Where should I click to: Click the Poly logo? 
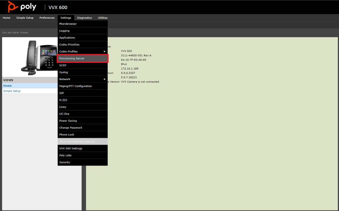click(22, 7)
